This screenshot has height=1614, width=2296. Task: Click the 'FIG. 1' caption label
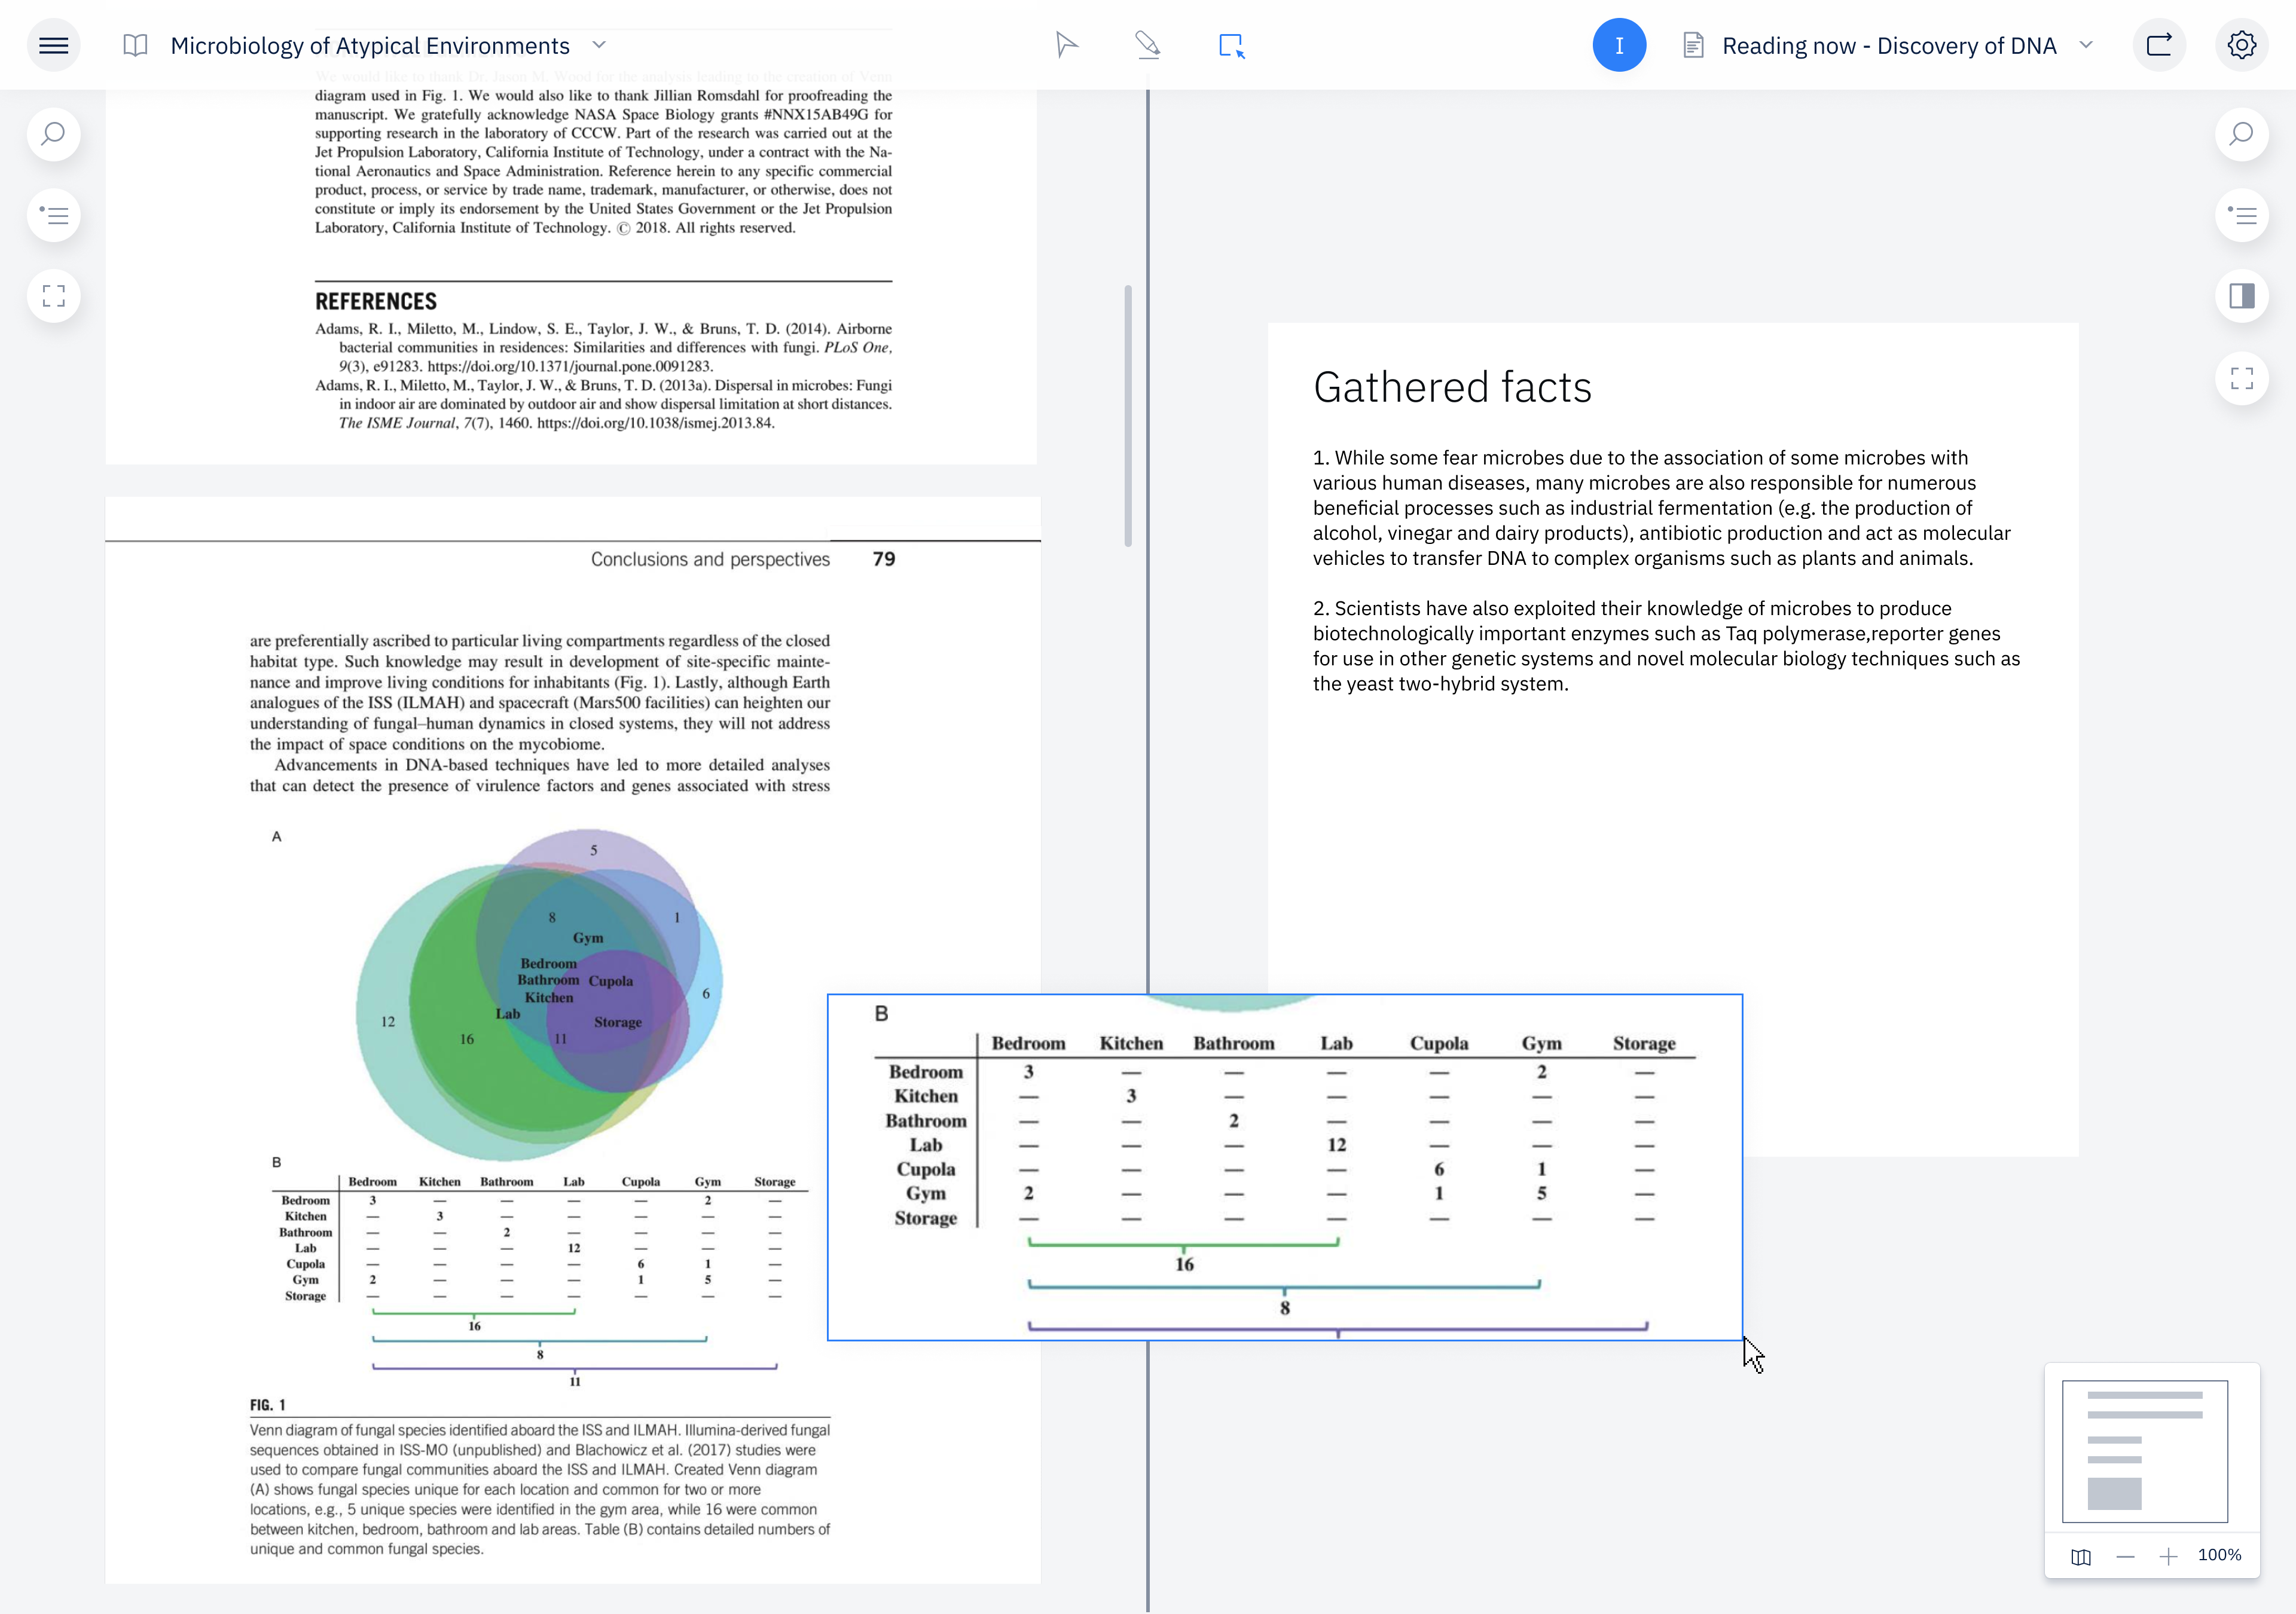pyautogui.click(x=267, y=1405)
